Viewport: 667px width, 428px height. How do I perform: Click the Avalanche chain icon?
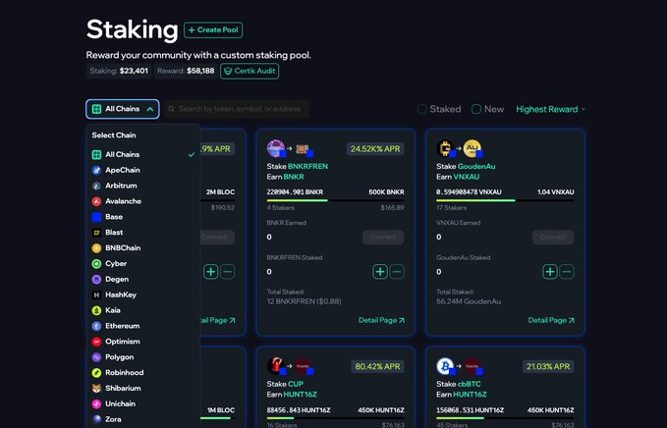click(x=96, y=201)
